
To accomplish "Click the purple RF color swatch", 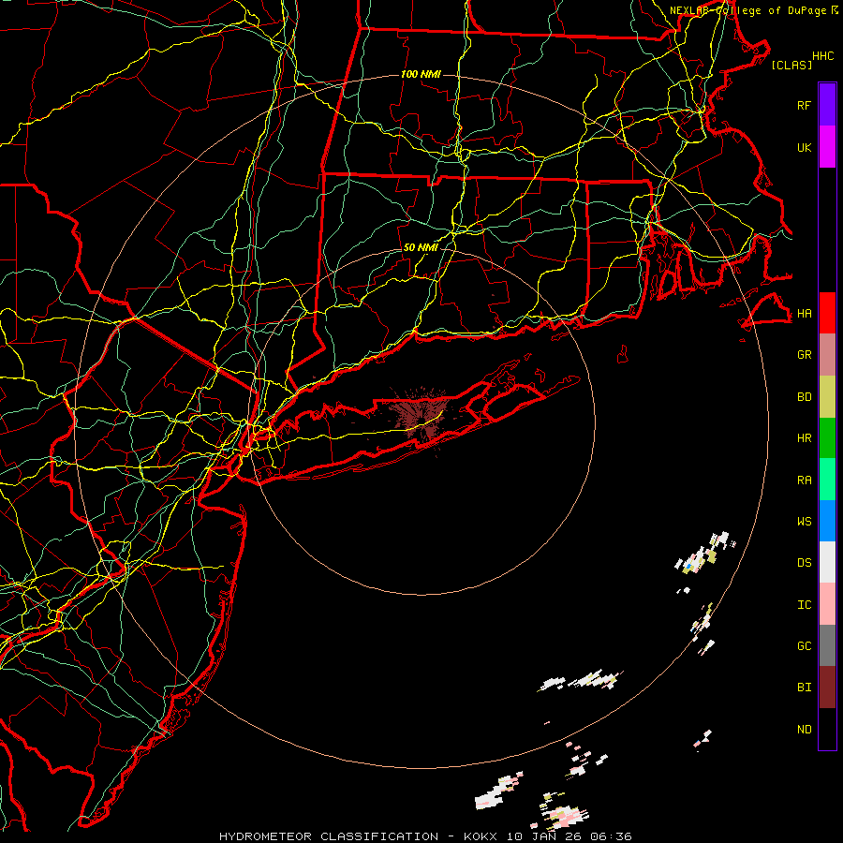I will point(827,105).
